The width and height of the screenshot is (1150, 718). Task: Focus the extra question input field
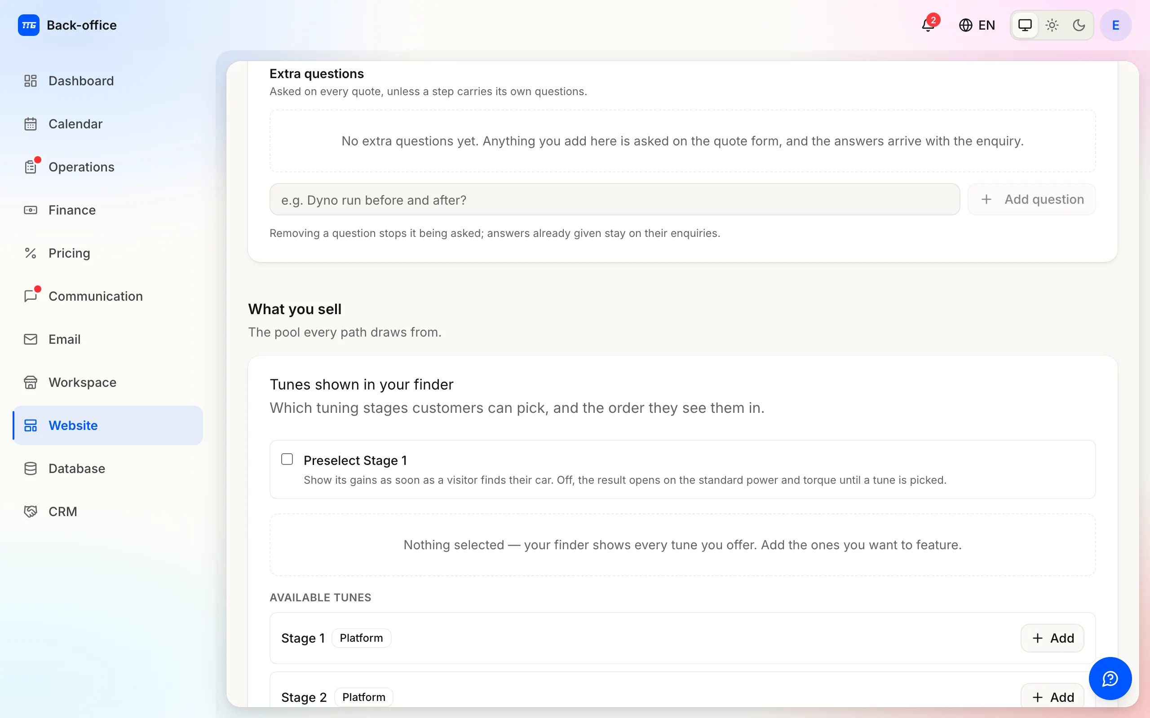615,200
